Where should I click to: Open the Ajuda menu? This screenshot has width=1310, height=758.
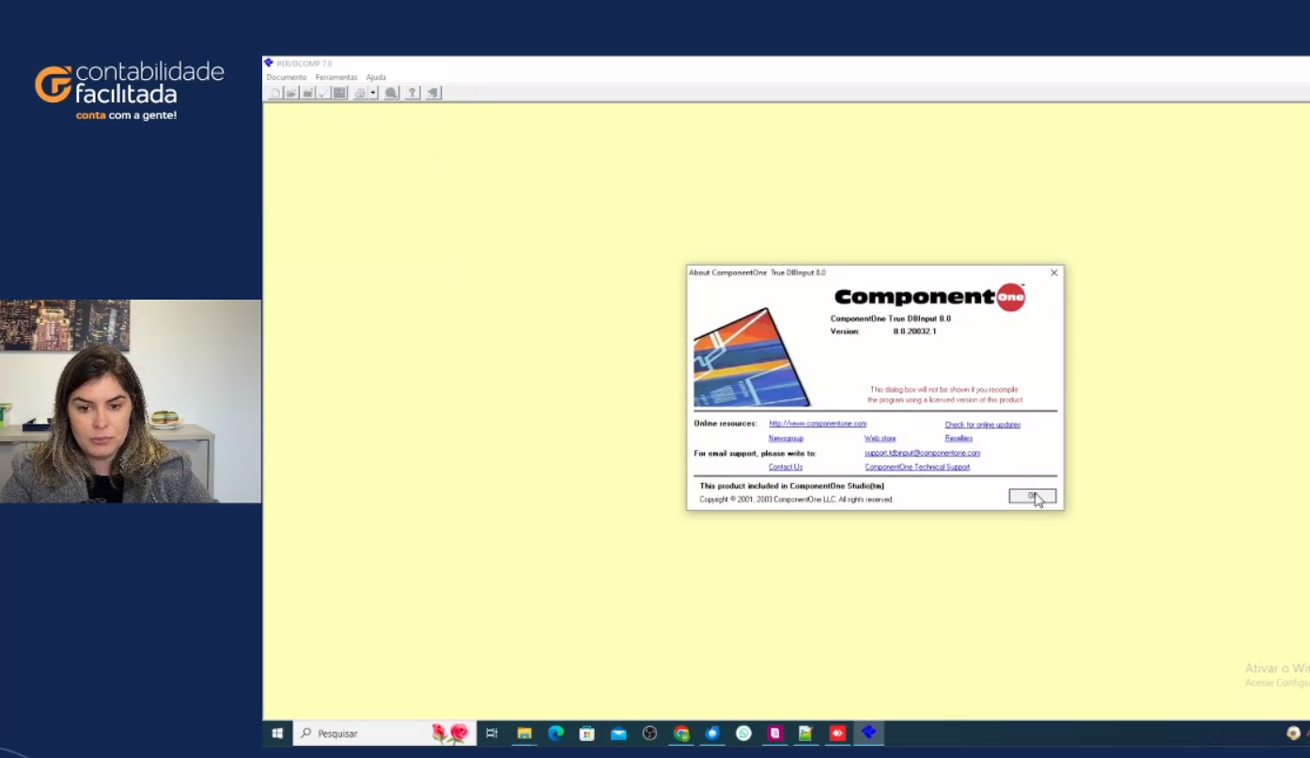pyautogui.click(x=376, y=77)
